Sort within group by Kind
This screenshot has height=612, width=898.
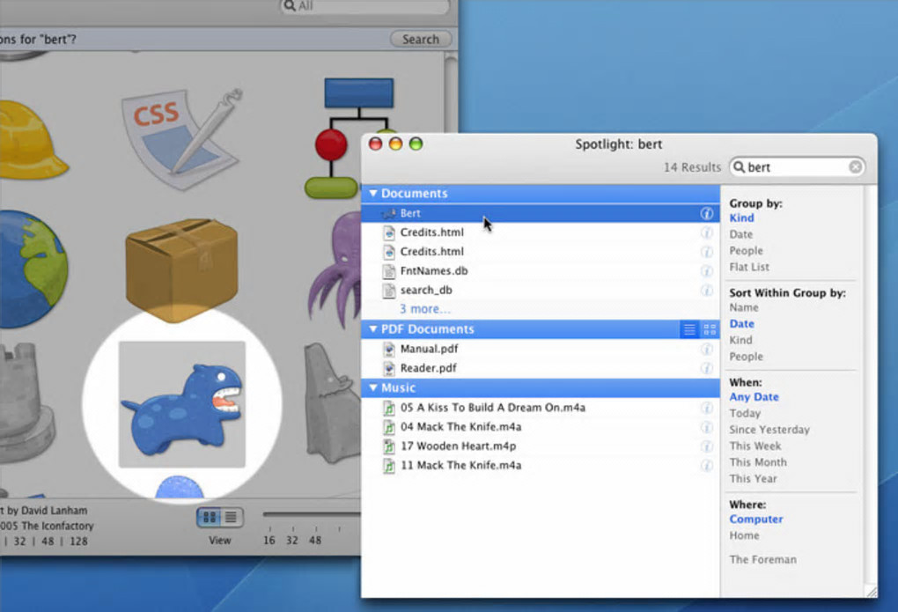[x=740, y=341]
